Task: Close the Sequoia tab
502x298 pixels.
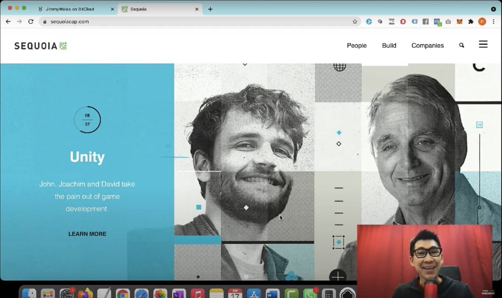Action: [x=197, y=9]
